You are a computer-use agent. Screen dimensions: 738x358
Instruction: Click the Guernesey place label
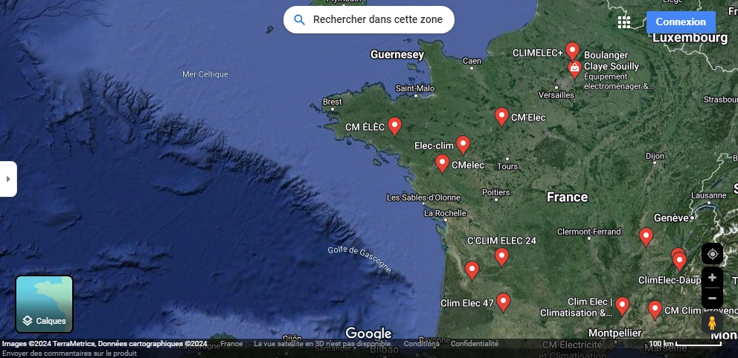point(397,54)
